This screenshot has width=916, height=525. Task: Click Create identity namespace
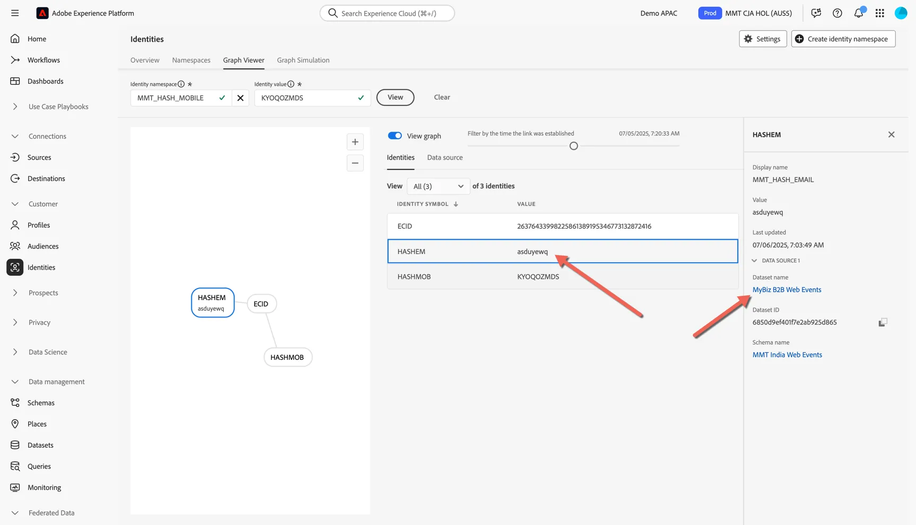tap(843, 39)
